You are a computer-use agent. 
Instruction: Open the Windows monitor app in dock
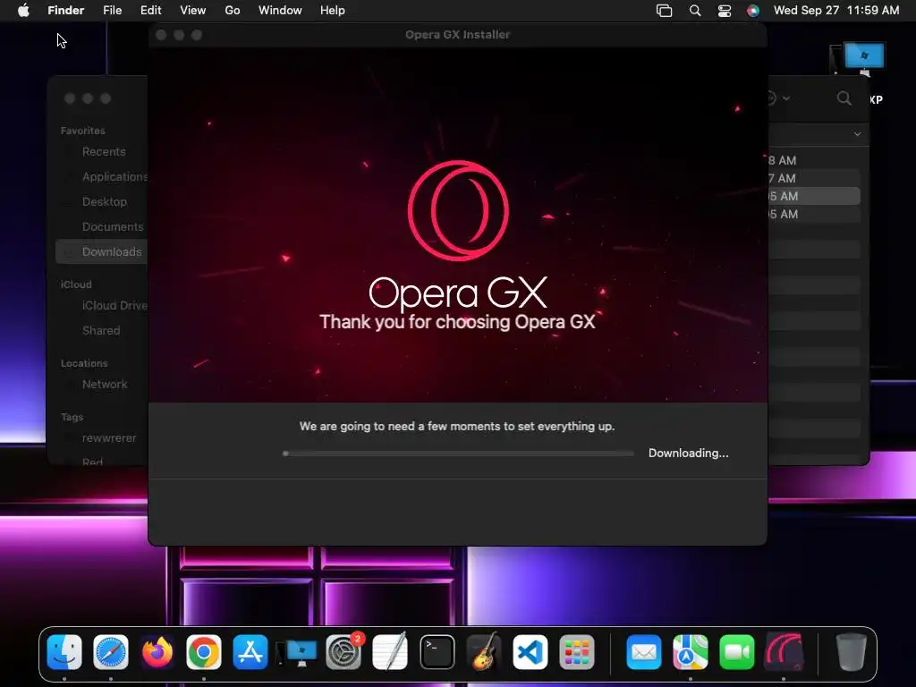tap(297, 651)
